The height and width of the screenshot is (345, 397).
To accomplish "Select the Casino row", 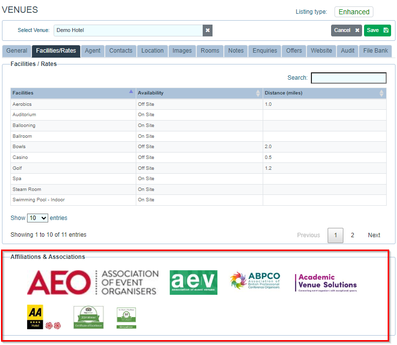I will pyautogui.click(x=199, y=157).
